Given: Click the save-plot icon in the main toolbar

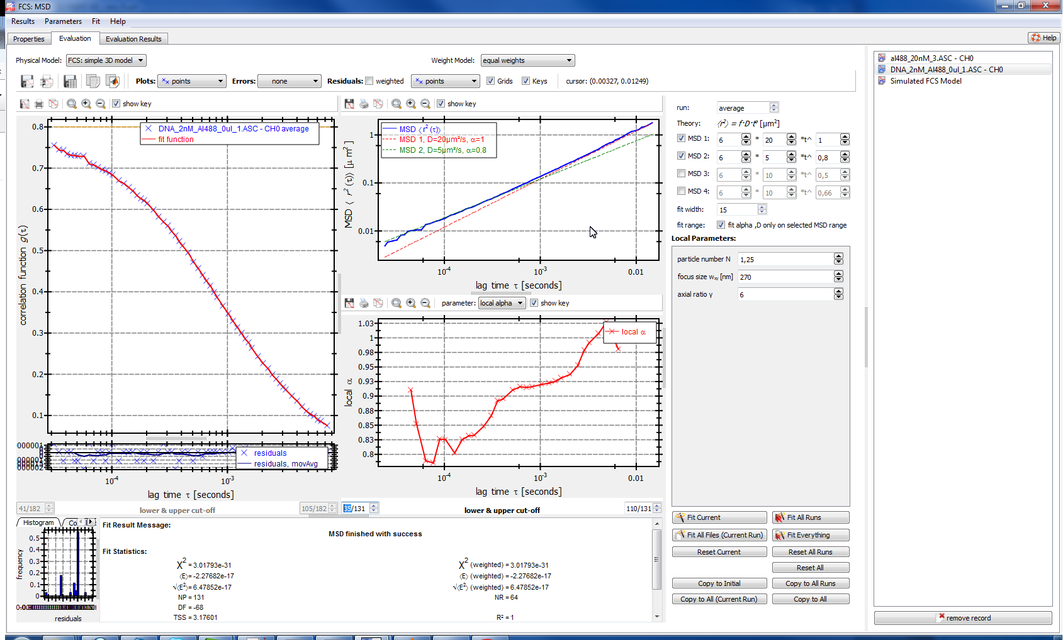Looking at the screenshot, I should point(27,81).
